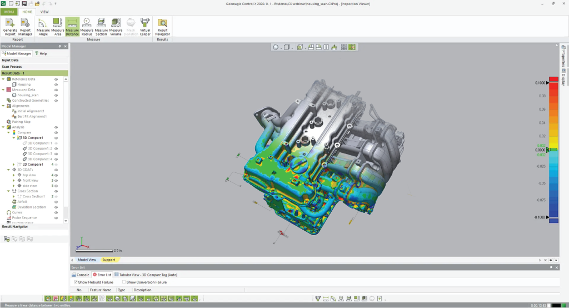Open the Report Manager
This screenshot has height=308, width=569.
click(x=26, y=26)
